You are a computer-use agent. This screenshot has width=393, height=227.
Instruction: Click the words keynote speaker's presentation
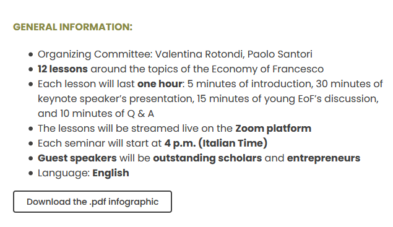[116, 99]
